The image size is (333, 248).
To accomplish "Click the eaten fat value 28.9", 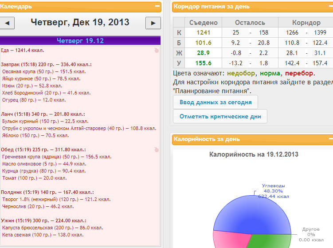I will [203, 53].
